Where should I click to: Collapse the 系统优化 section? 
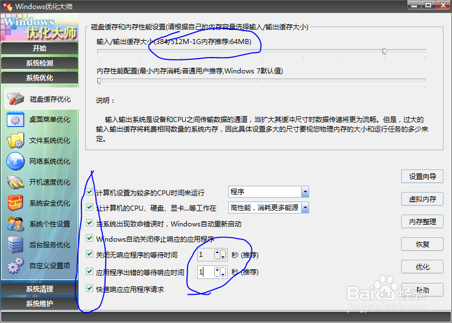pos(40,77)
